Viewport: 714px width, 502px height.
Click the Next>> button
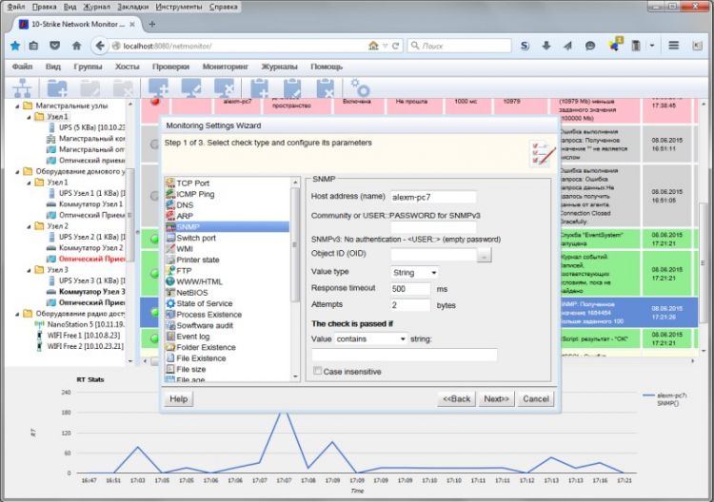(x=495, y=399)
